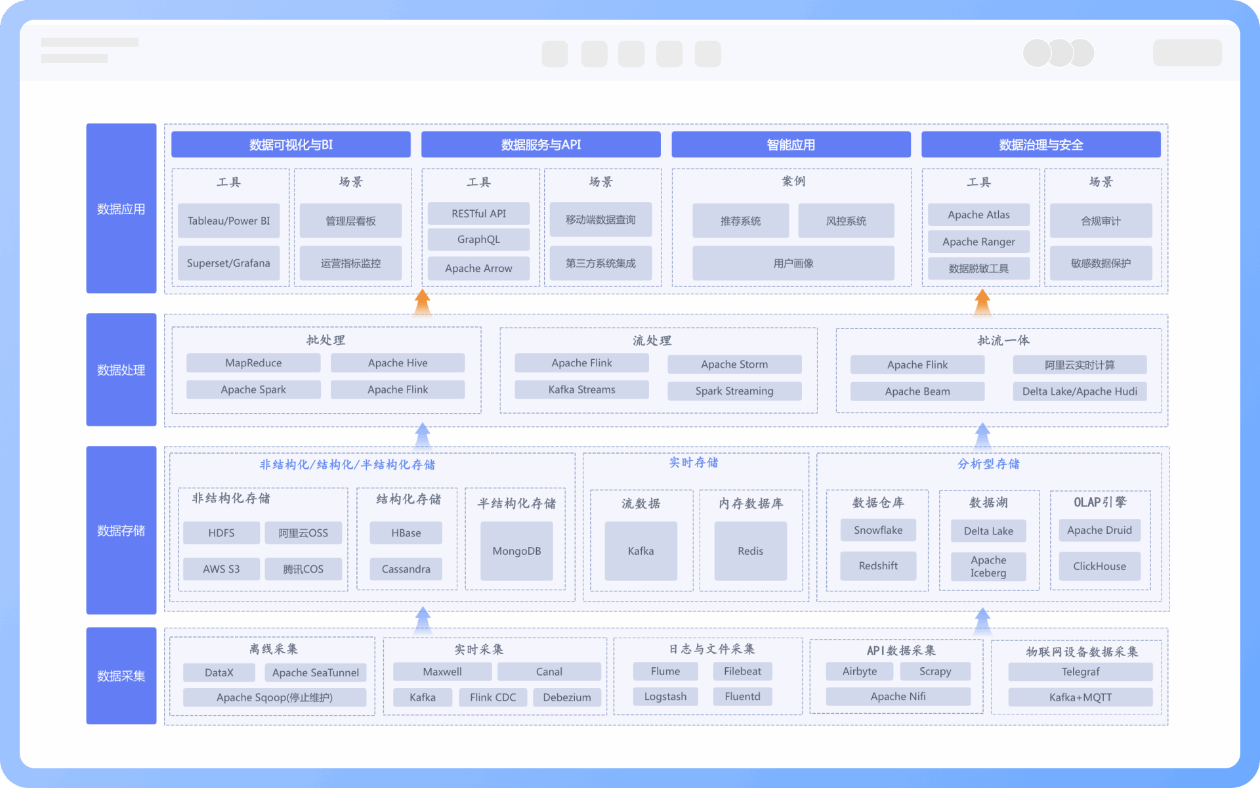Click the blue arrow above 实时采集

coord(423,619)
